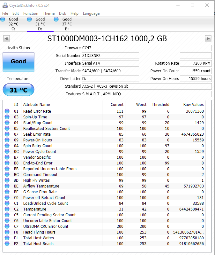Open the Disk menu
The height and width of the screenshot is (255, 215).
click(63, 13)
